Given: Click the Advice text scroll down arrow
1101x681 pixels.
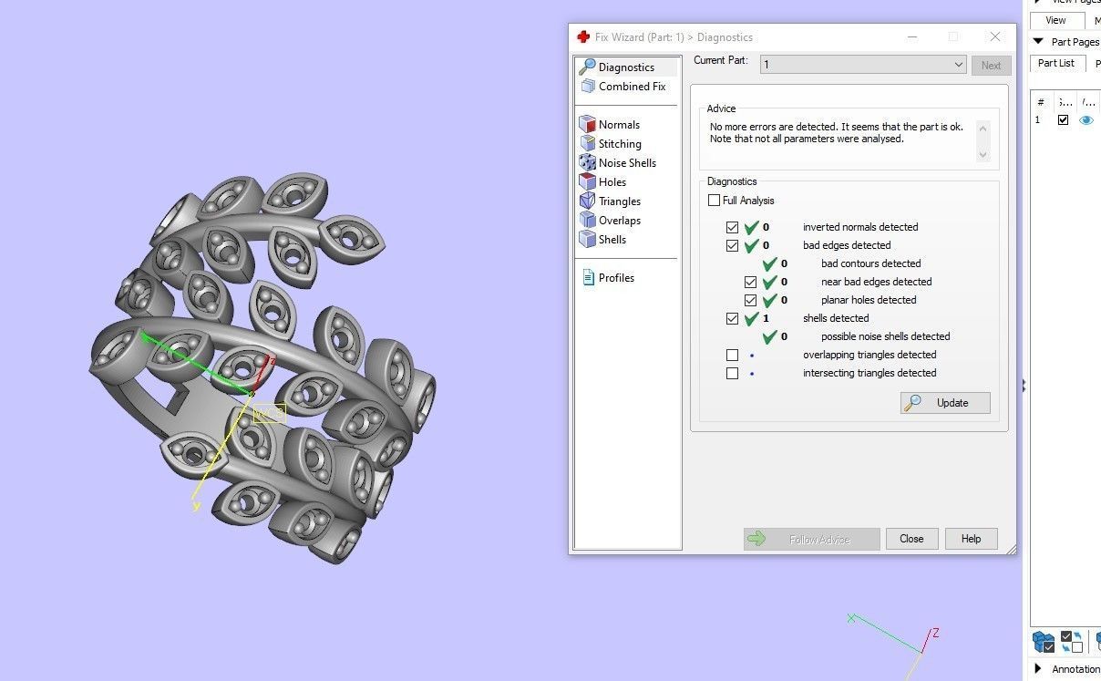Looking at the screenshot, I should pyautogui.click(x=983, y=155).
